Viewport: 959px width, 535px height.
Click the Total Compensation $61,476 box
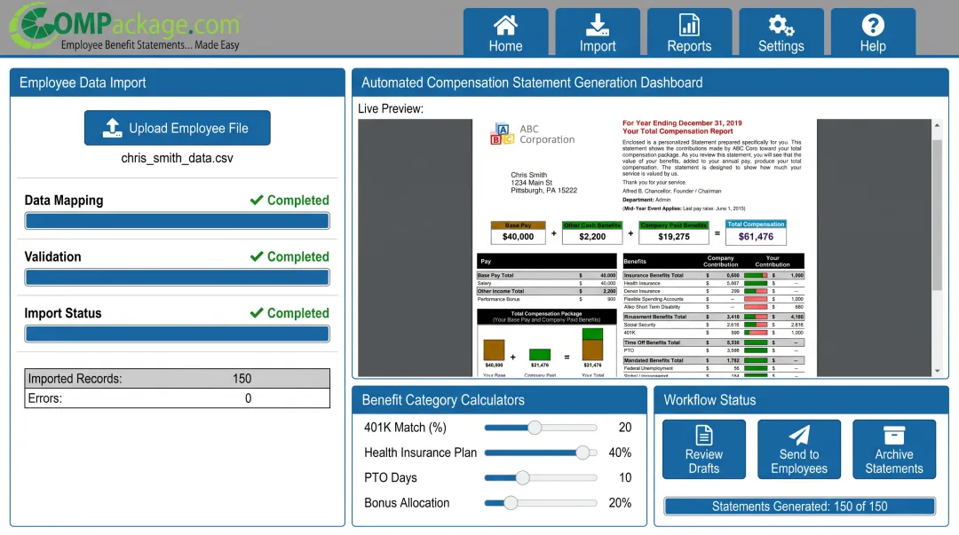pyautogui.click(x=756, y=232)
